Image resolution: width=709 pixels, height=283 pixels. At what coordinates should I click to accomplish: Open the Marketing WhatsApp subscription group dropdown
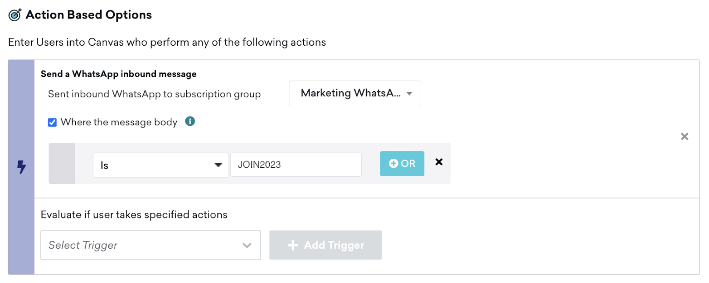[x=354, y=94]
